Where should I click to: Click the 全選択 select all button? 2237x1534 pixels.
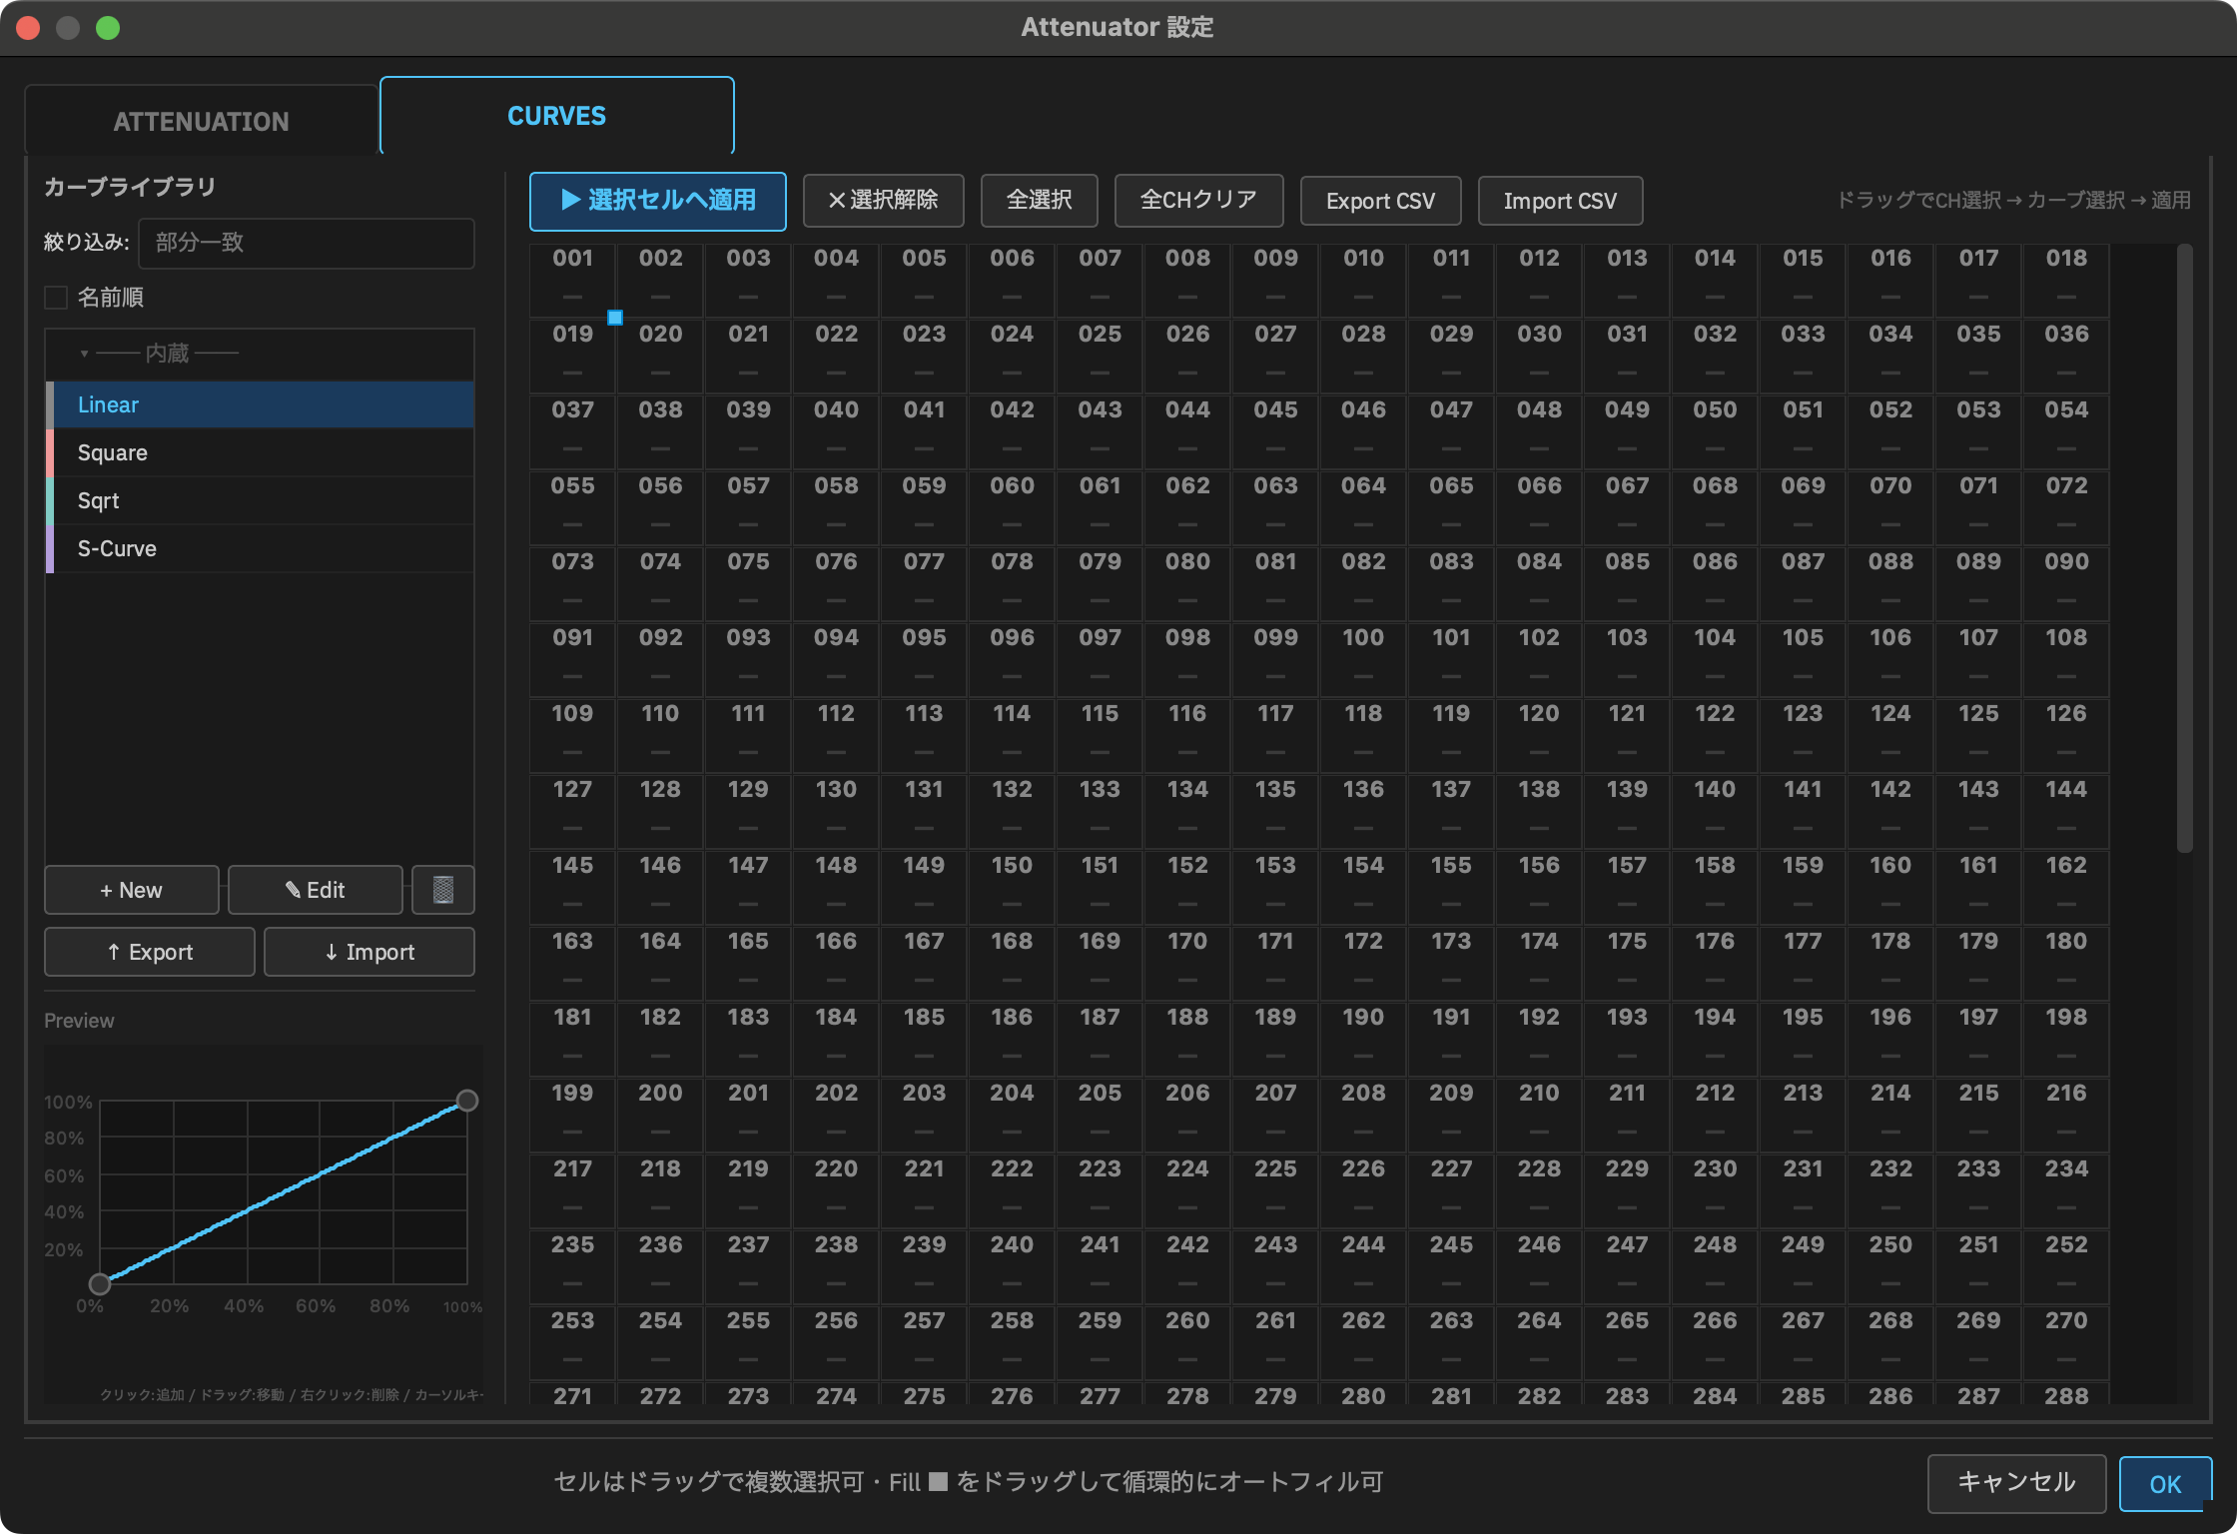pyautogui.click(x=1039, y=201)
